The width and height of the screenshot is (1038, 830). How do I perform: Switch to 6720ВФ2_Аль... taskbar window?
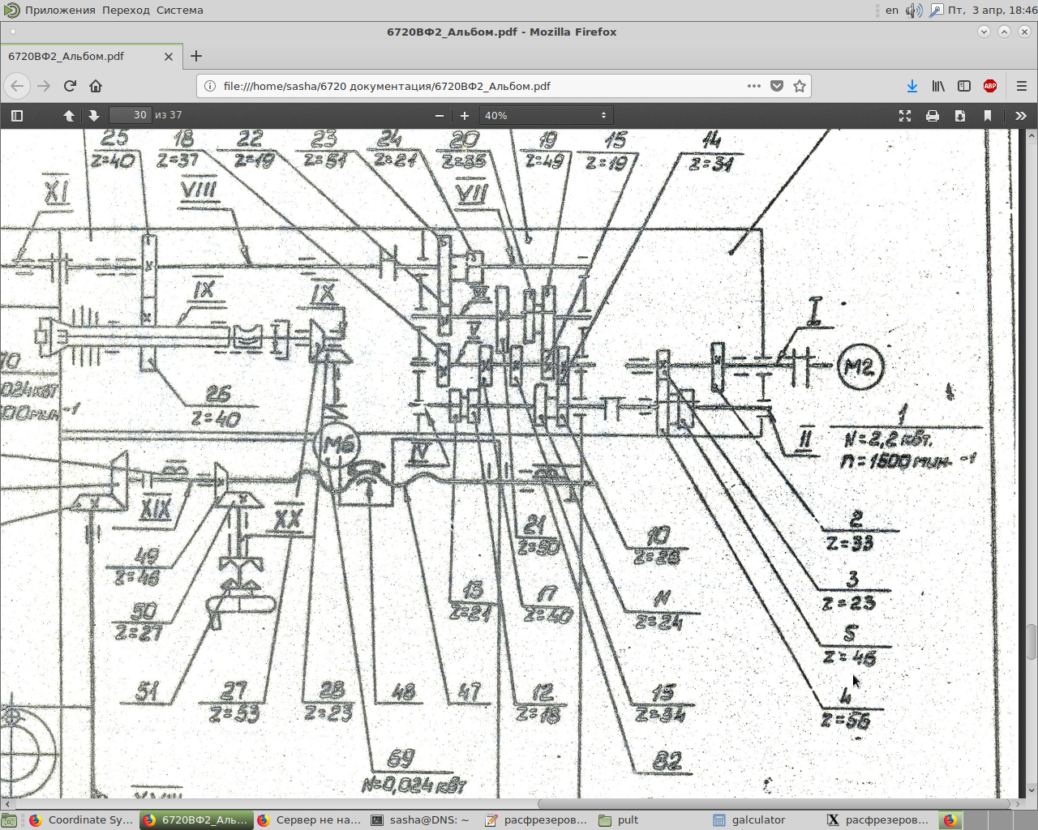coord(195,820)
